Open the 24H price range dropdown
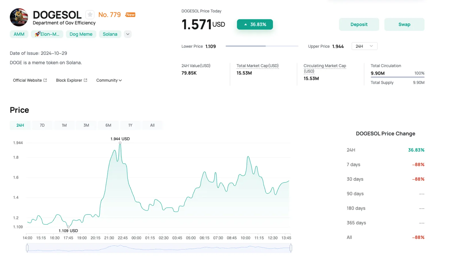This screenshot has height=266, width=450. click(364, 46)
